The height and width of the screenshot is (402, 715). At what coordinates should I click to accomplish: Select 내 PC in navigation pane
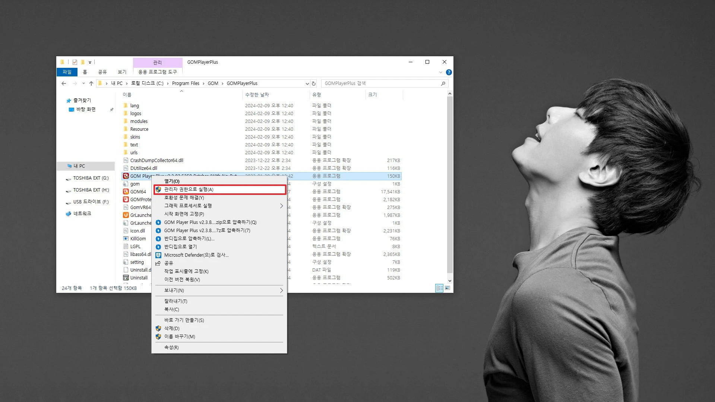click(x=79, y=166)
